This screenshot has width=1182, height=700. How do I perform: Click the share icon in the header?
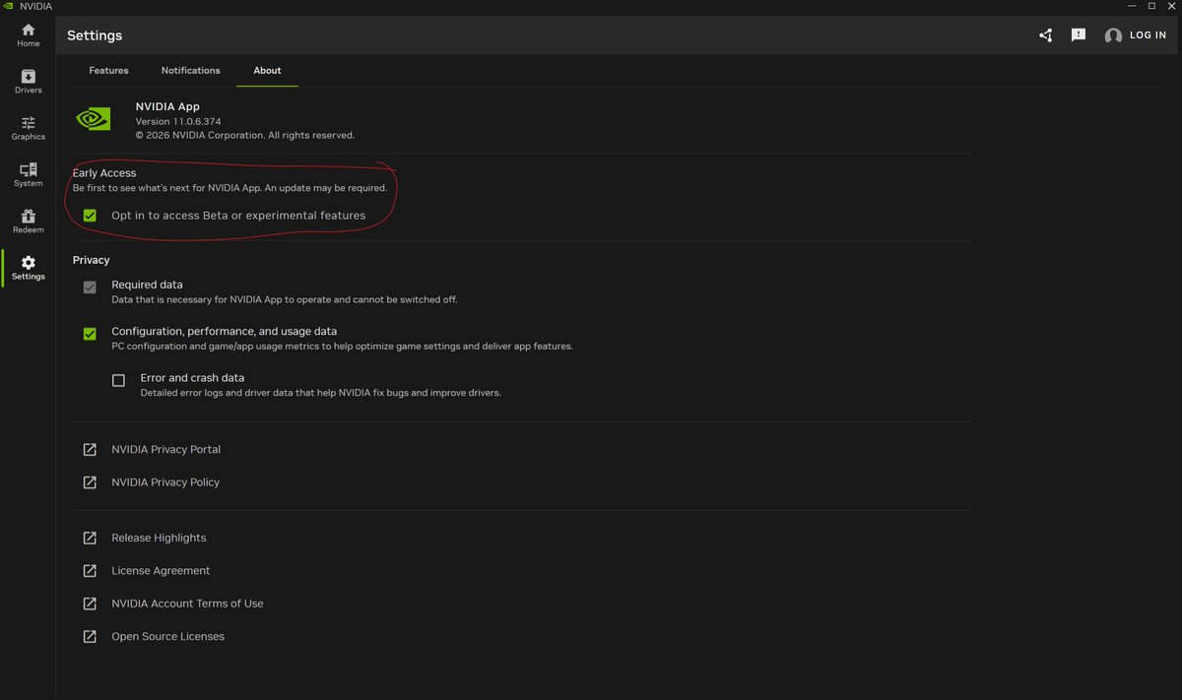coord(1046,35)
